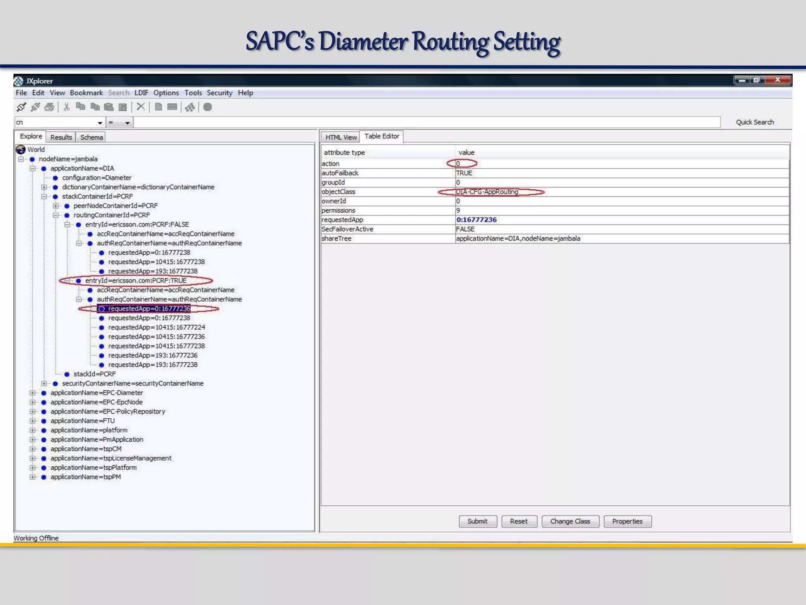
Task: Expand the peerNodeContainerId=PCRF node
Action: click(56, 206)
